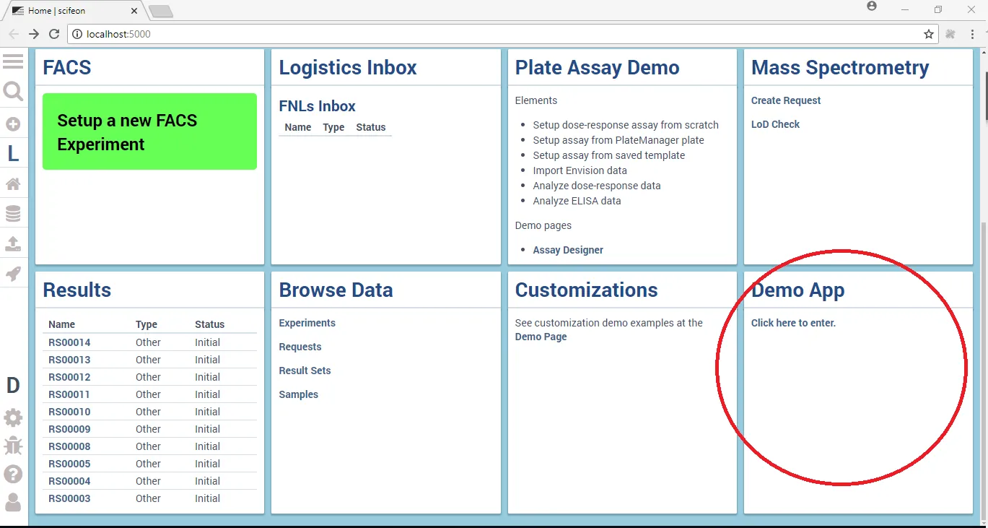Click the search magnifier sidebar icon

(13, 92)
